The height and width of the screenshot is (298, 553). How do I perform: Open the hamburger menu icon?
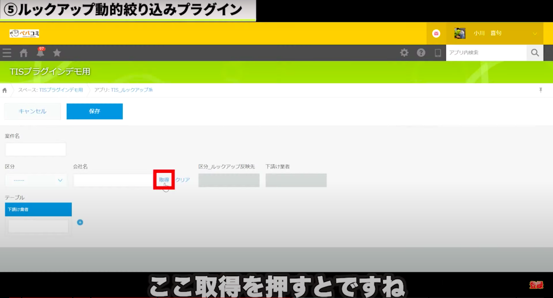click(7, 53)
